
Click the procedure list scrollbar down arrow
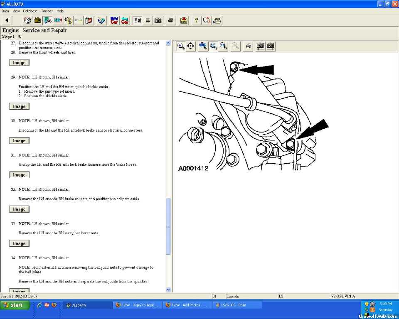168,290
